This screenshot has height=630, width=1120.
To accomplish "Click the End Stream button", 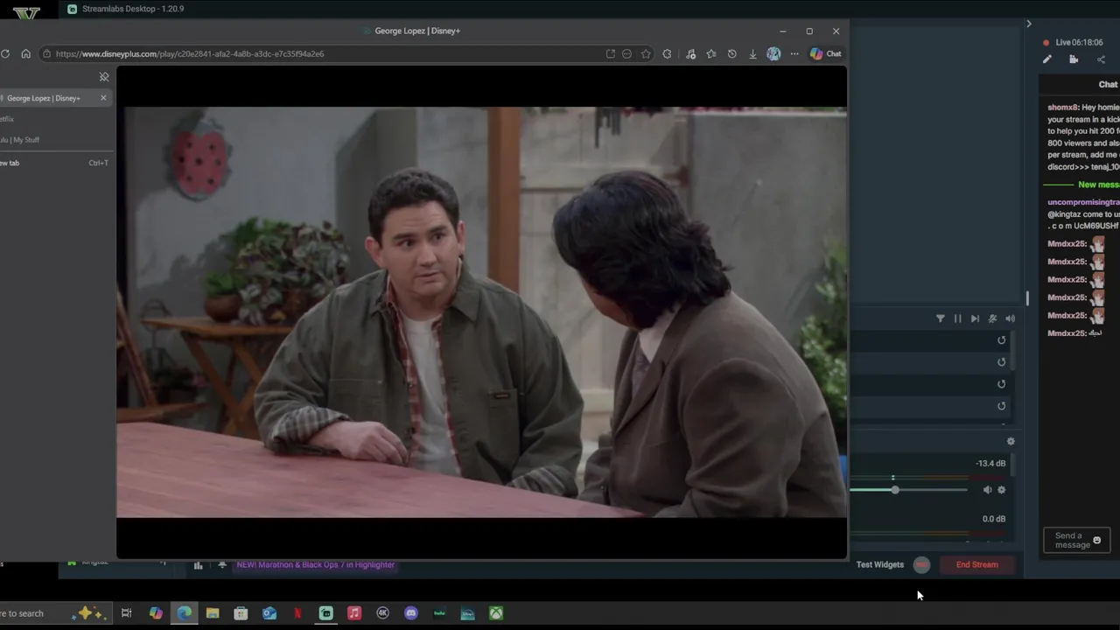I will (x=976, y=564).
